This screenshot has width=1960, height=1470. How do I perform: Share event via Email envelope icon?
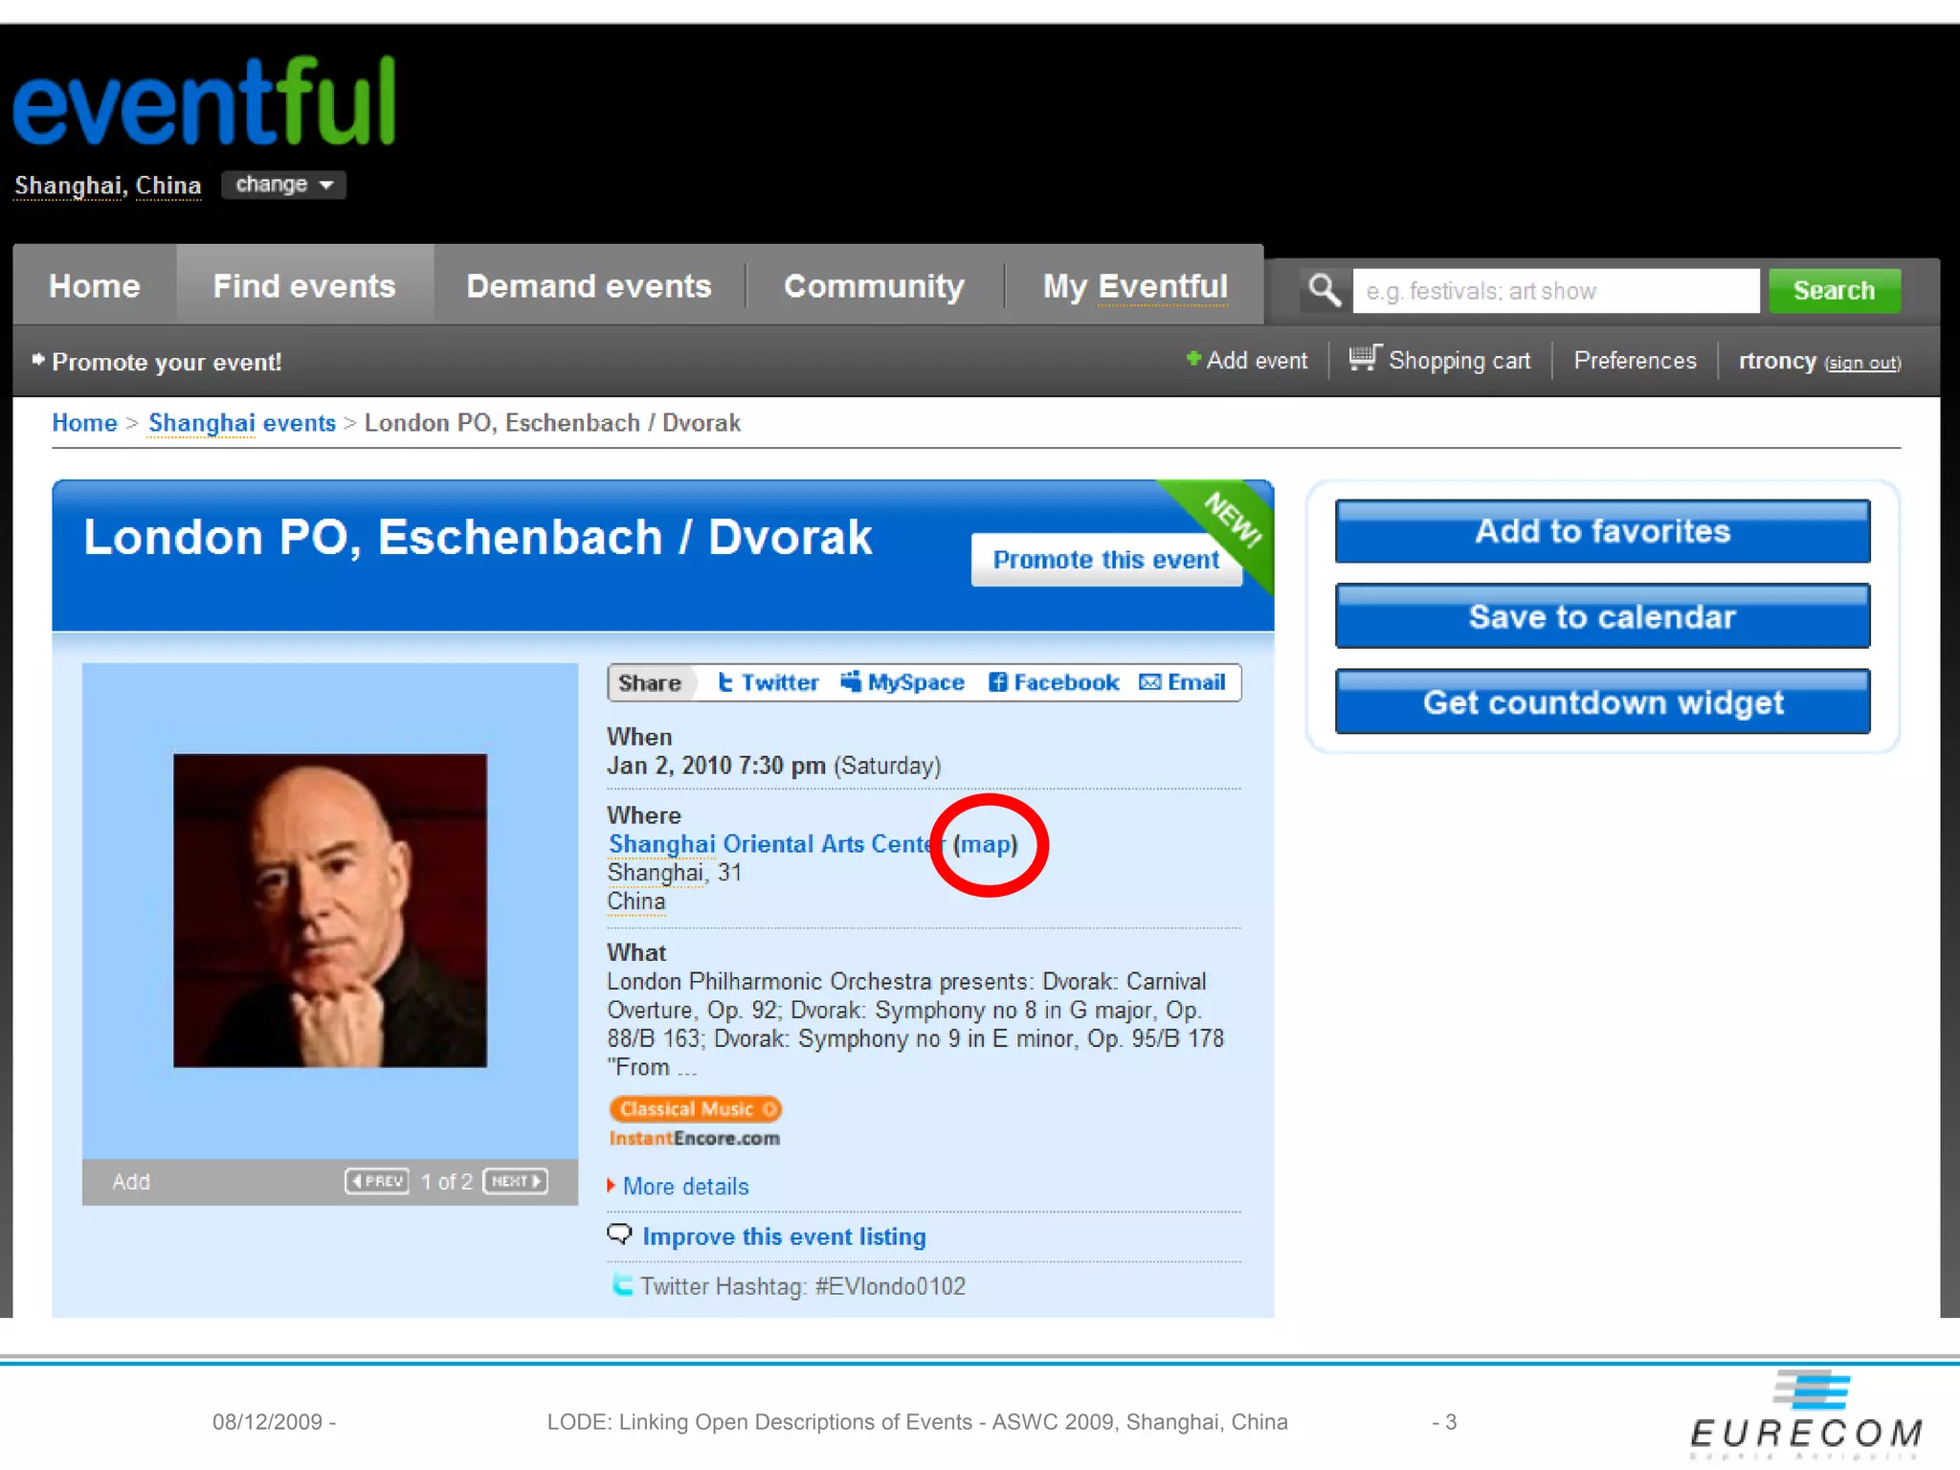tap(1150, 682)
